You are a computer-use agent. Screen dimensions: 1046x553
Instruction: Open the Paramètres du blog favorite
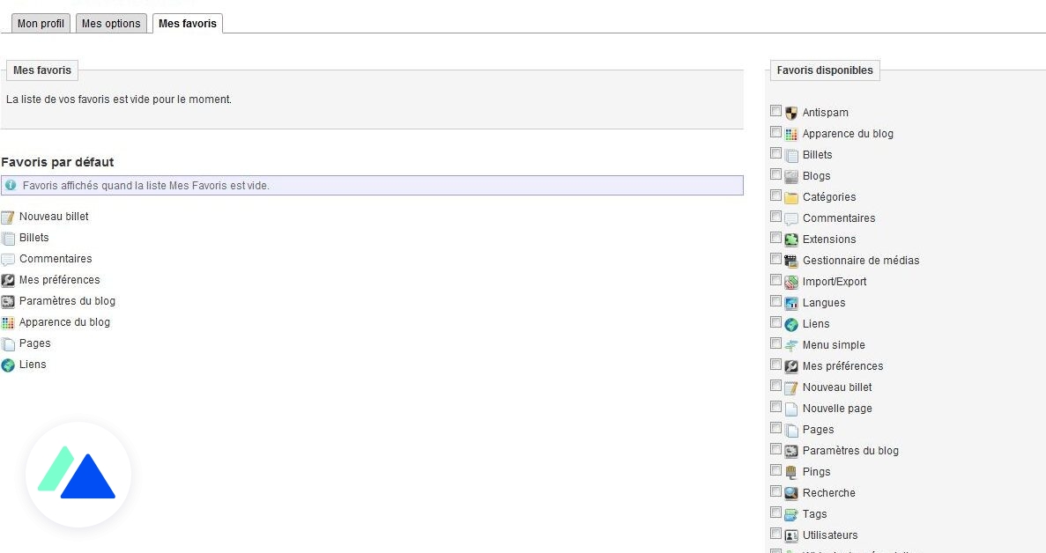[66, 300]
